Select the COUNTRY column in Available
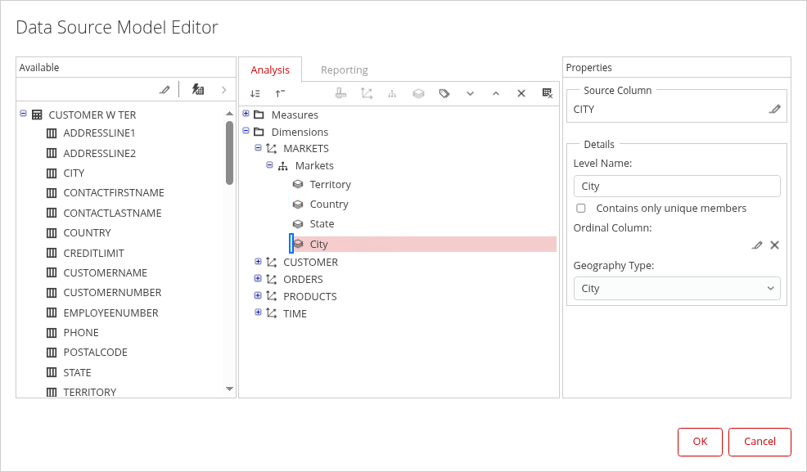The image size is (807, 472). click(87, 233)
